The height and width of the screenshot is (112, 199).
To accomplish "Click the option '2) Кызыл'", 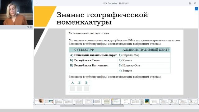I will tap(125, 60).
